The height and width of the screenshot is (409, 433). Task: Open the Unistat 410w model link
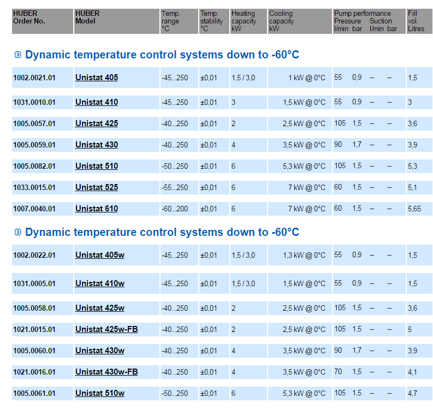pos(100,283)
